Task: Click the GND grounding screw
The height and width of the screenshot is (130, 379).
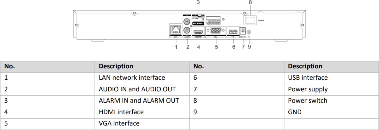Action: click(249, 32)
